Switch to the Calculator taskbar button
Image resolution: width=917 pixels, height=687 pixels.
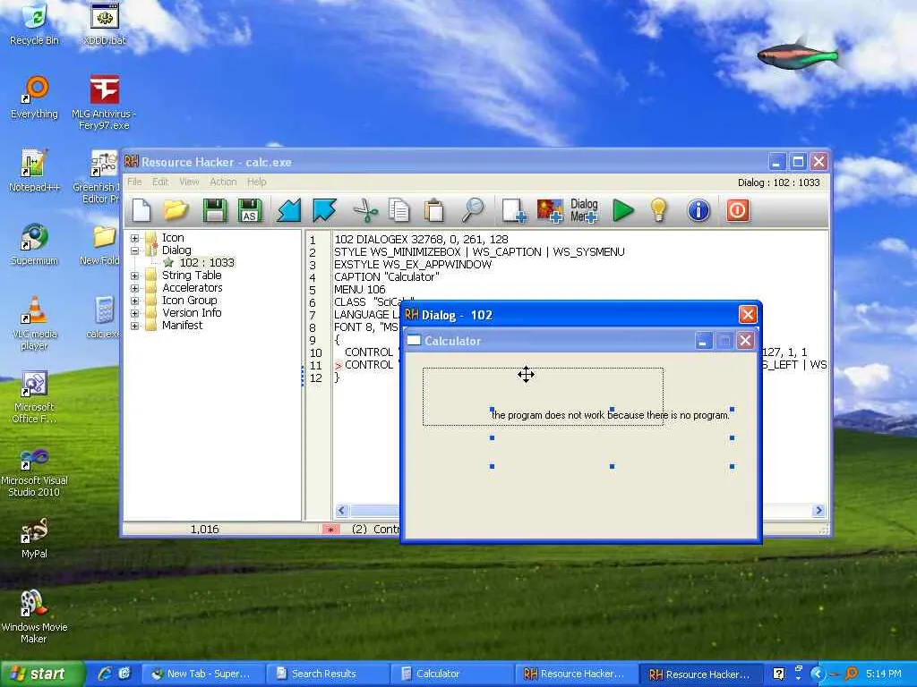pyautogui.click(x=451, y=674)
